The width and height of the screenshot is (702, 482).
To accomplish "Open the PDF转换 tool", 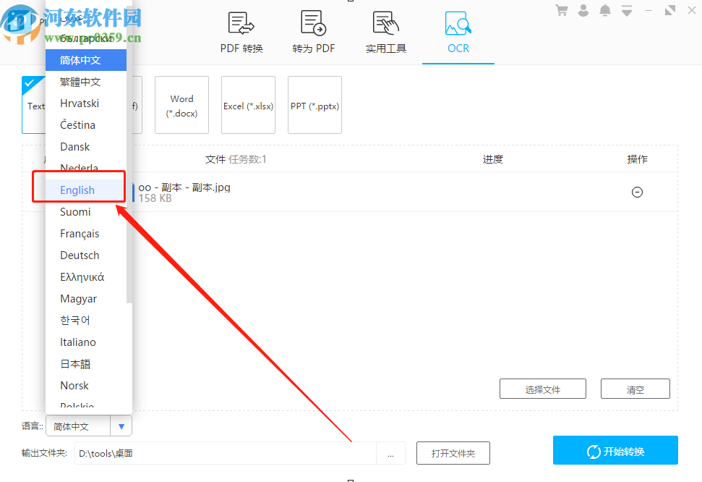I will pos(241,32).
